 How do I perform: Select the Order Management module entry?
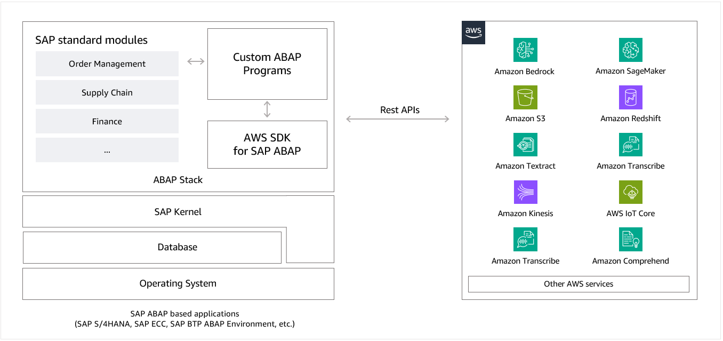(x=107, y=64)
